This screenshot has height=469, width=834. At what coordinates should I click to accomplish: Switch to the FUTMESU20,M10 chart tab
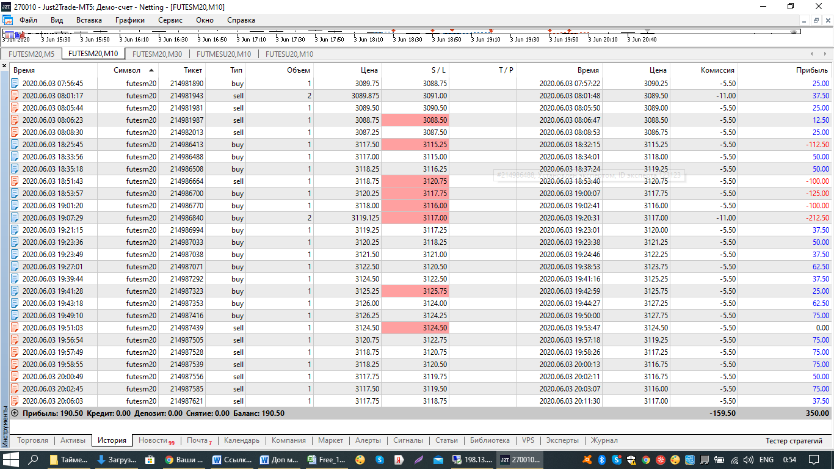tap(223, 54)
